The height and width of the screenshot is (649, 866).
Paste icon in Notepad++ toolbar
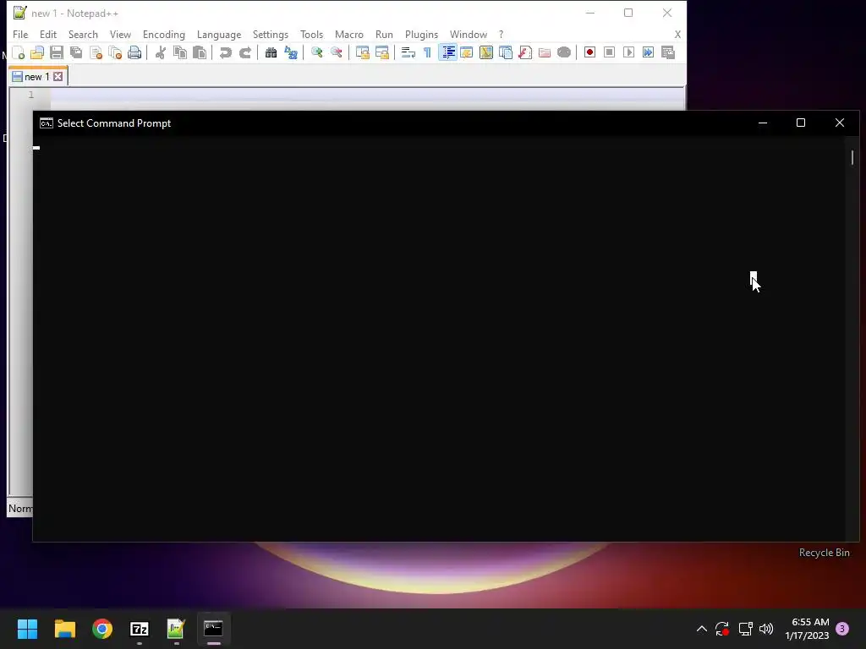coord(200,52)
